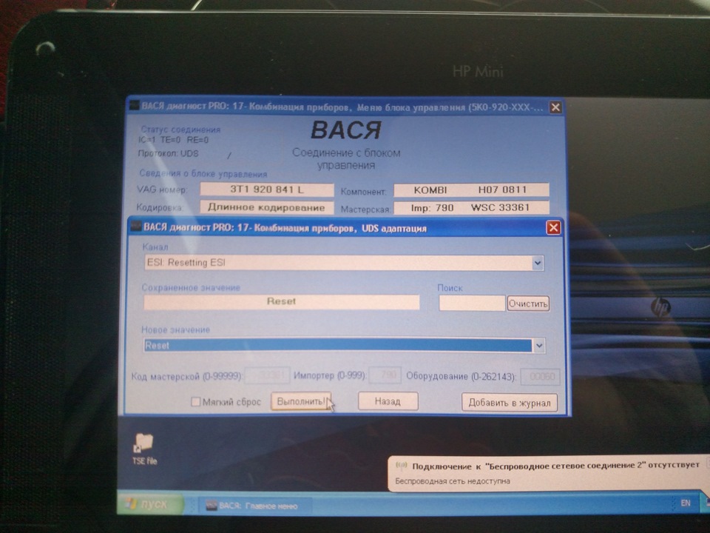
Task: Focus the Поиск search input field
Action: click(x=472, y=304)
